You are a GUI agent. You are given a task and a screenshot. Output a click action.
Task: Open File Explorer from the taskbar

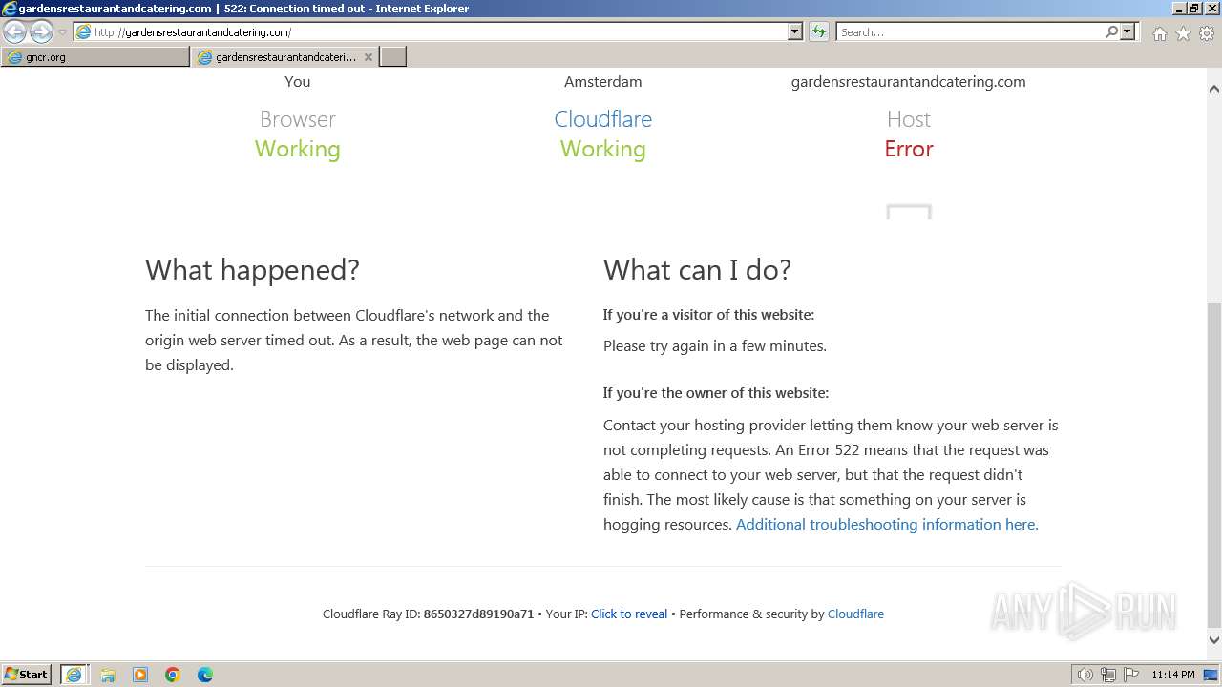pos(108,675)
